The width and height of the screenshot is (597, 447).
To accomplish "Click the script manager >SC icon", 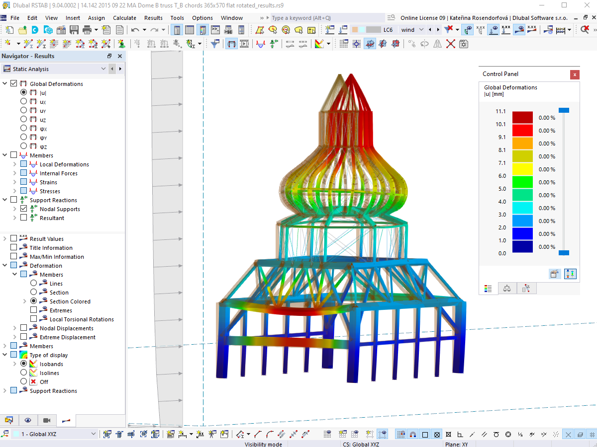I will 228,30.
